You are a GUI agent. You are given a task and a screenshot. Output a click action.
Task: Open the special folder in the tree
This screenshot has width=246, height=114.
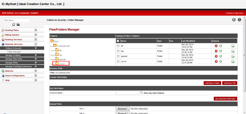click(x=60, y=59)
